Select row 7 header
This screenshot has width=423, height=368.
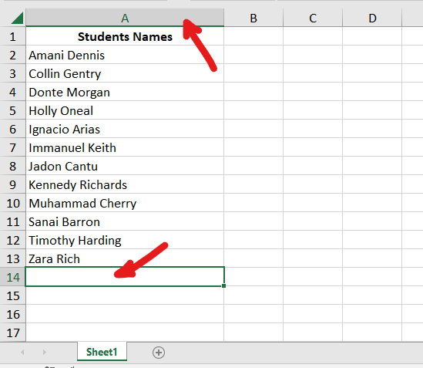click(12, 147)
